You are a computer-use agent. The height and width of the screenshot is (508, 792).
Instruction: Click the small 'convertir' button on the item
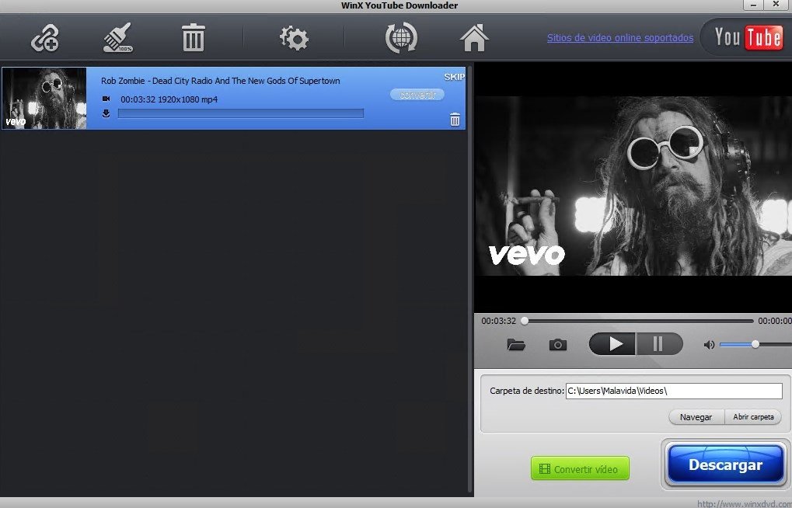coord(417,95)
